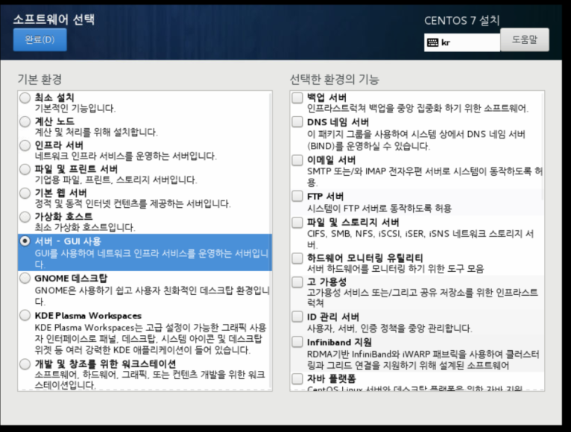
Task: Choose the 인프라 서버 environment option
Action: pyautogui.click(x=25, y=145)
